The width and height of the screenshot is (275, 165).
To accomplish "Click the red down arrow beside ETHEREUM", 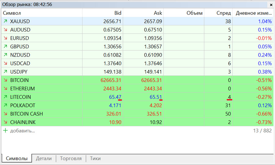I will 5,89.
